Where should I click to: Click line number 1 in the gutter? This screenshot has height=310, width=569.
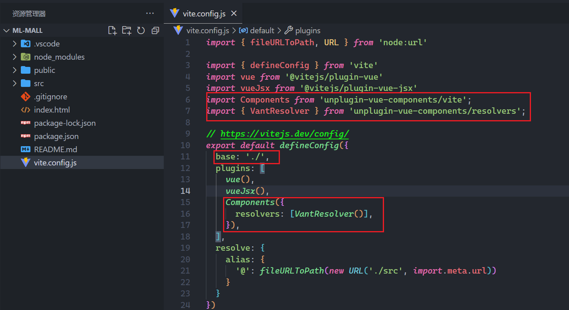(188, 42)
